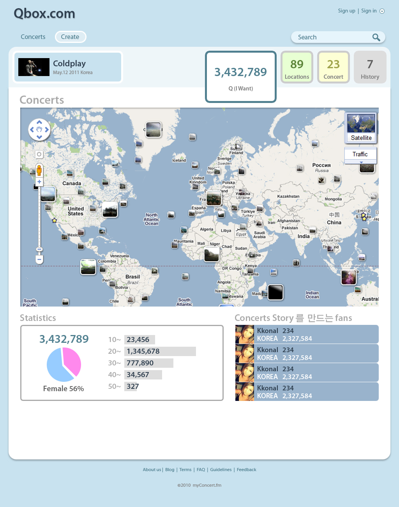Open the Guidelines footer link
Viewport: 399px width, 507px height.
[221, 470]
